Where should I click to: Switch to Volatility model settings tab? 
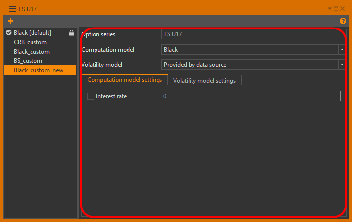coord(204,81)
